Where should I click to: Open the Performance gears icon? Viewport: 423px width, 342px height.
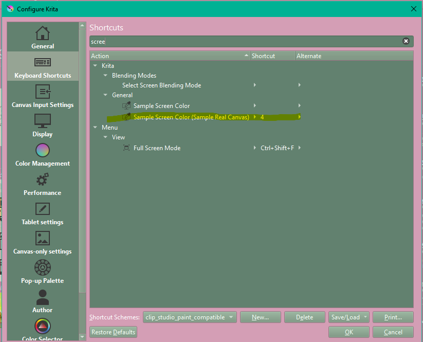pos(43,179)
